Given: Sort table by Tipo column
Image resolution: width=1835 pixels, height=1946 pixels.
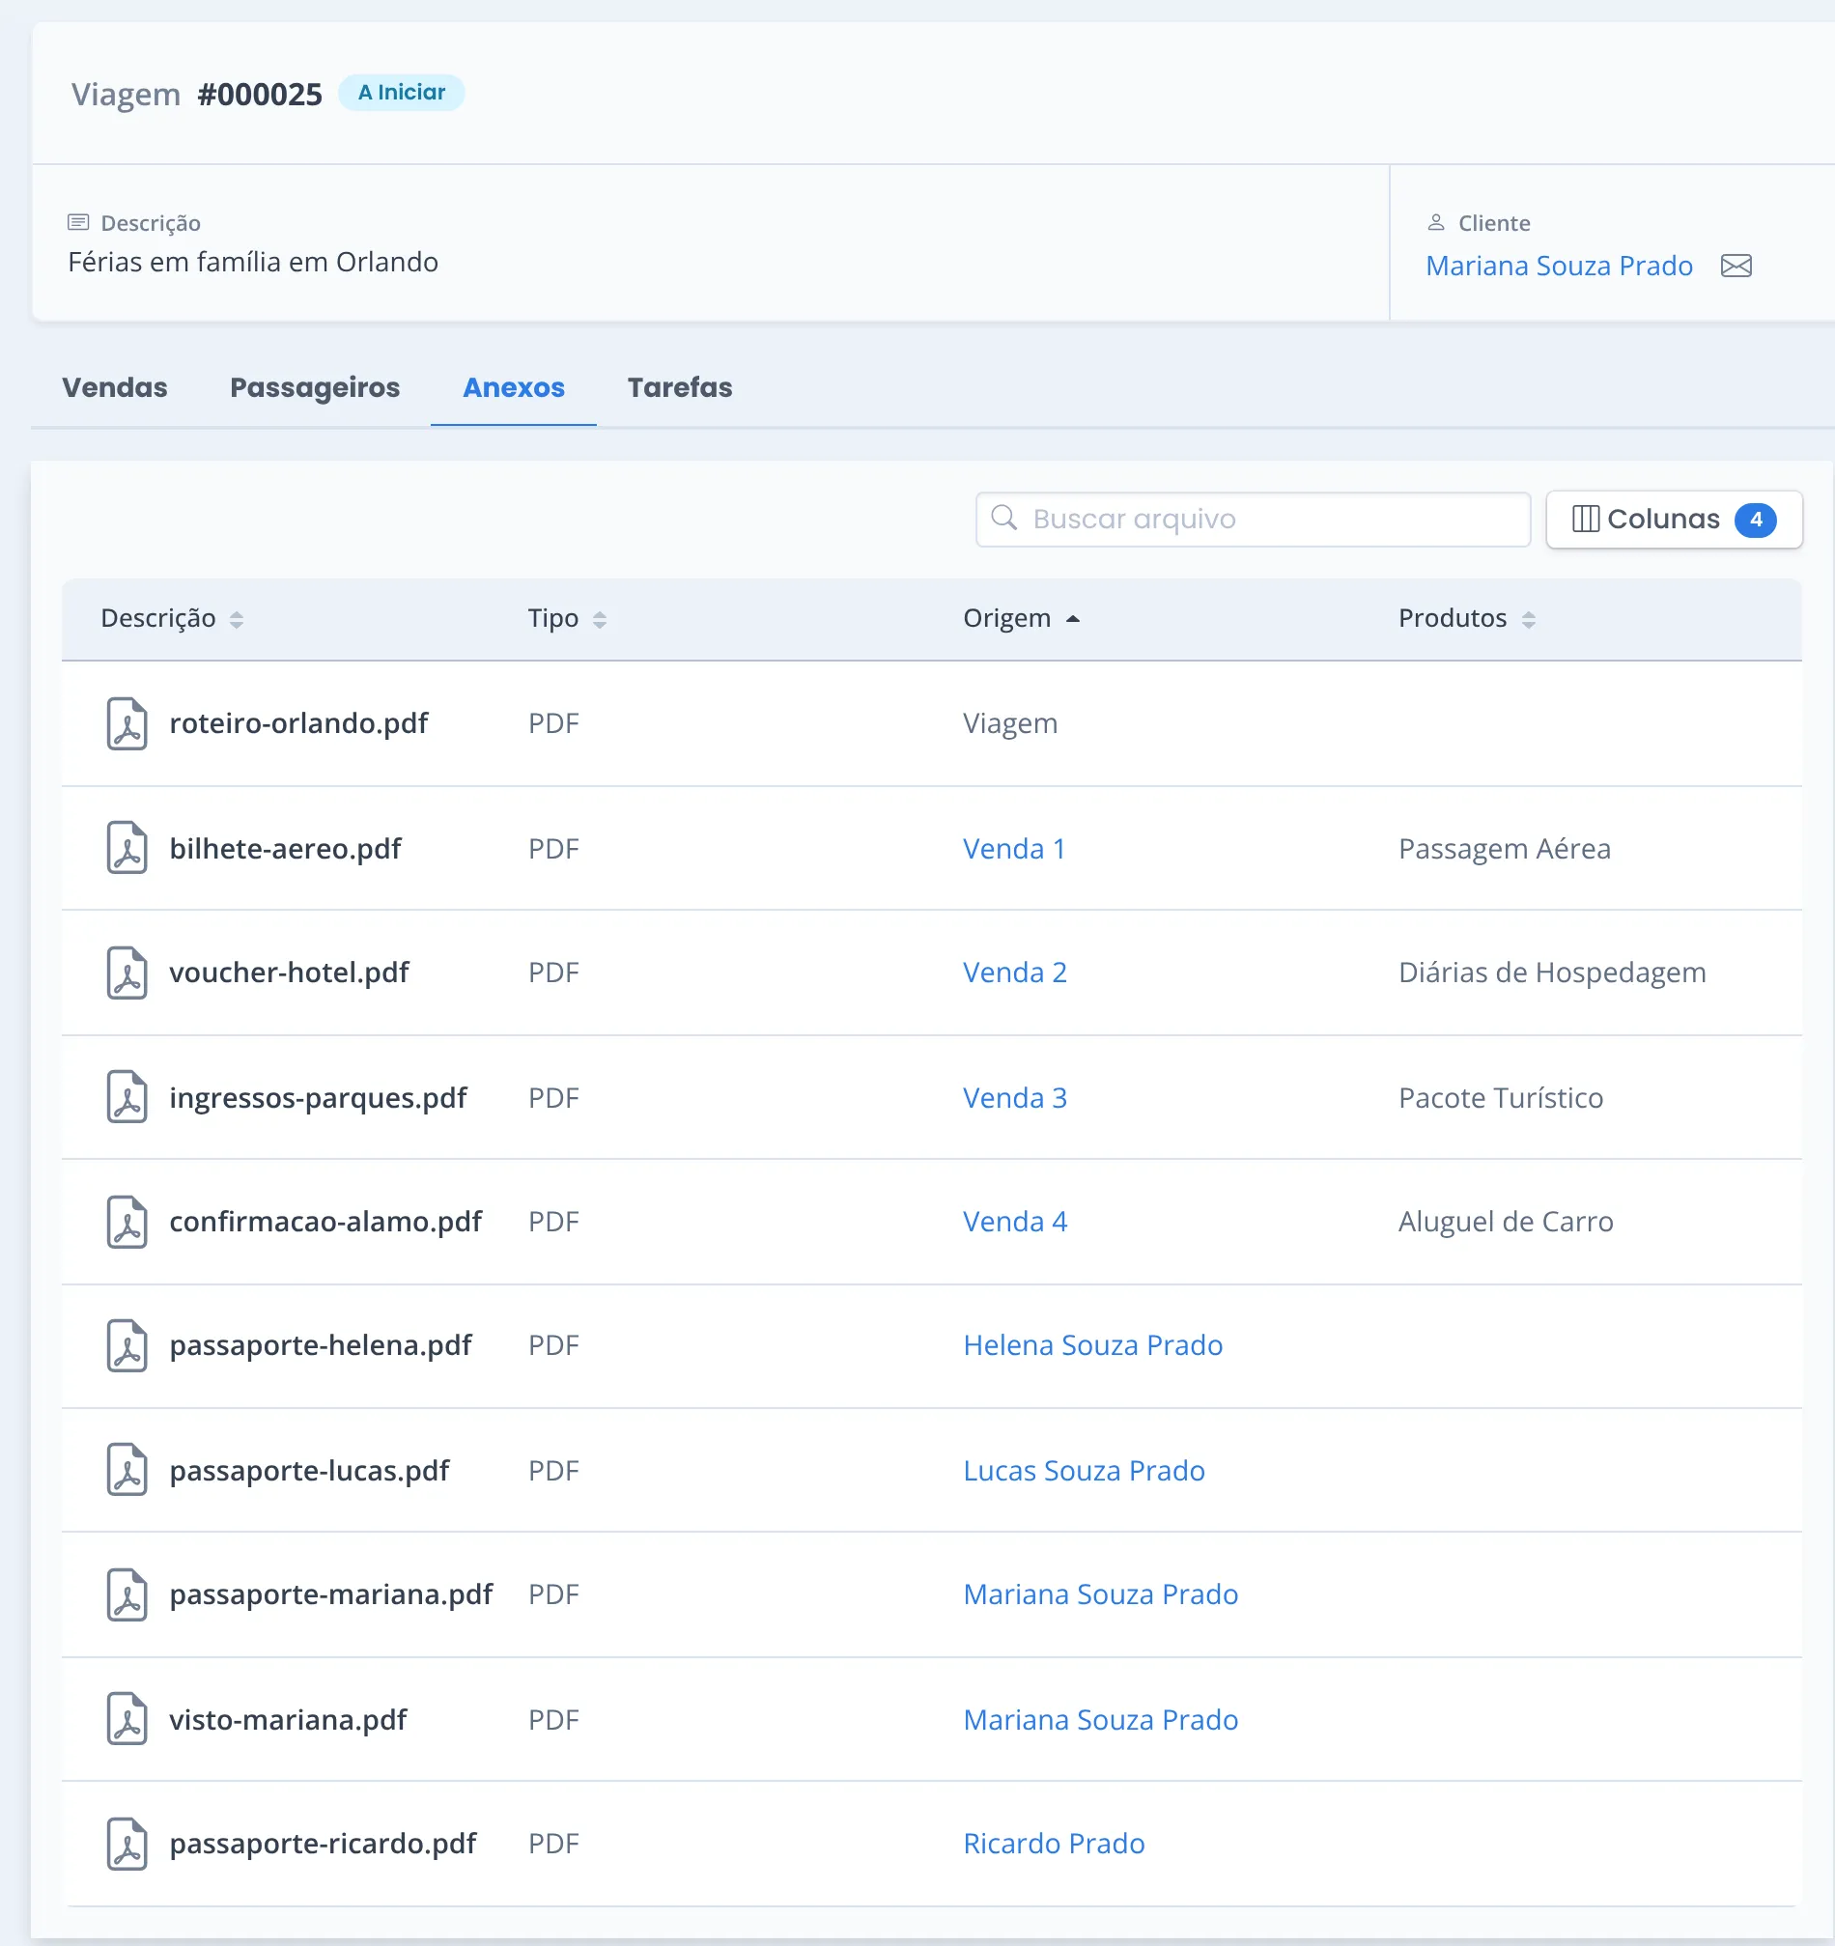Looking at the screenshot, I should click(x=568, y=619).
